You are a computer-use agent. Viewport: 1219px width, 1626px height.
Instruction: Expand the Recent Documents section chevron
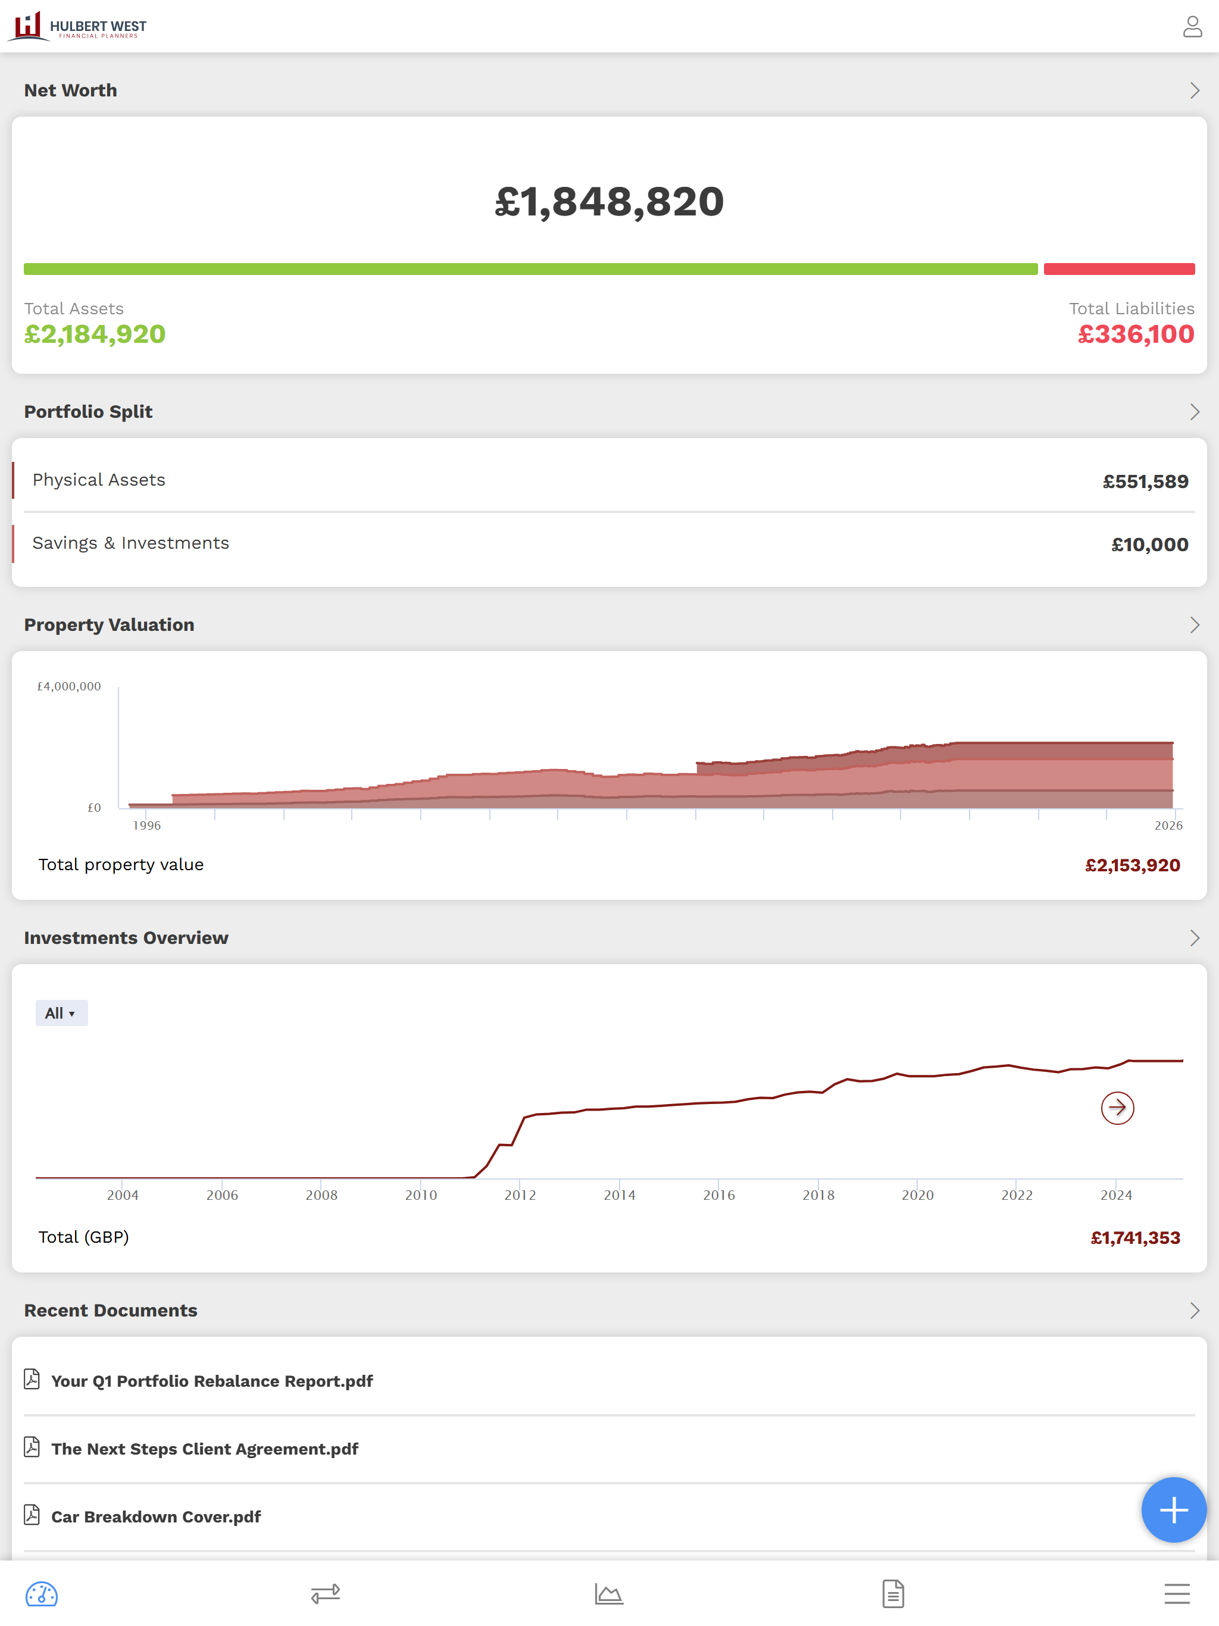tap(1194, 1311)
